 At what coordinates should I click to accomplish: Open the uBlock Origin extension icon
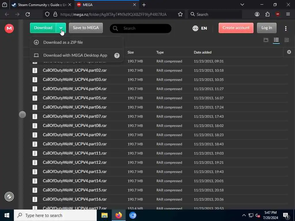tap(278, 14)
